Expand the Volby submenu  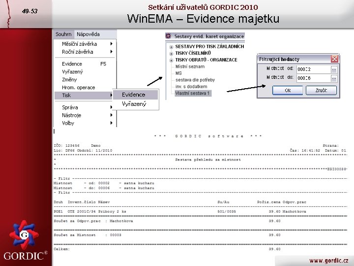click(x=86, y=123)
